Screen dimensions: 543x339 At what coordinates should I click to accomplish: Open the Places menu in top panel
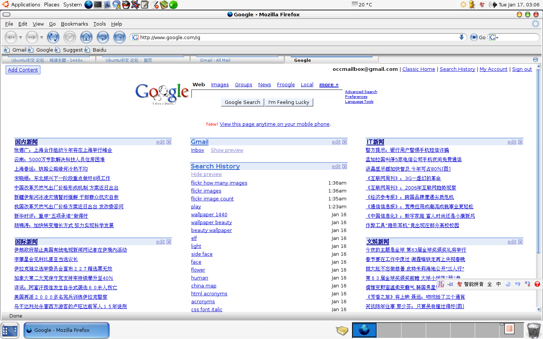[52, 5]
